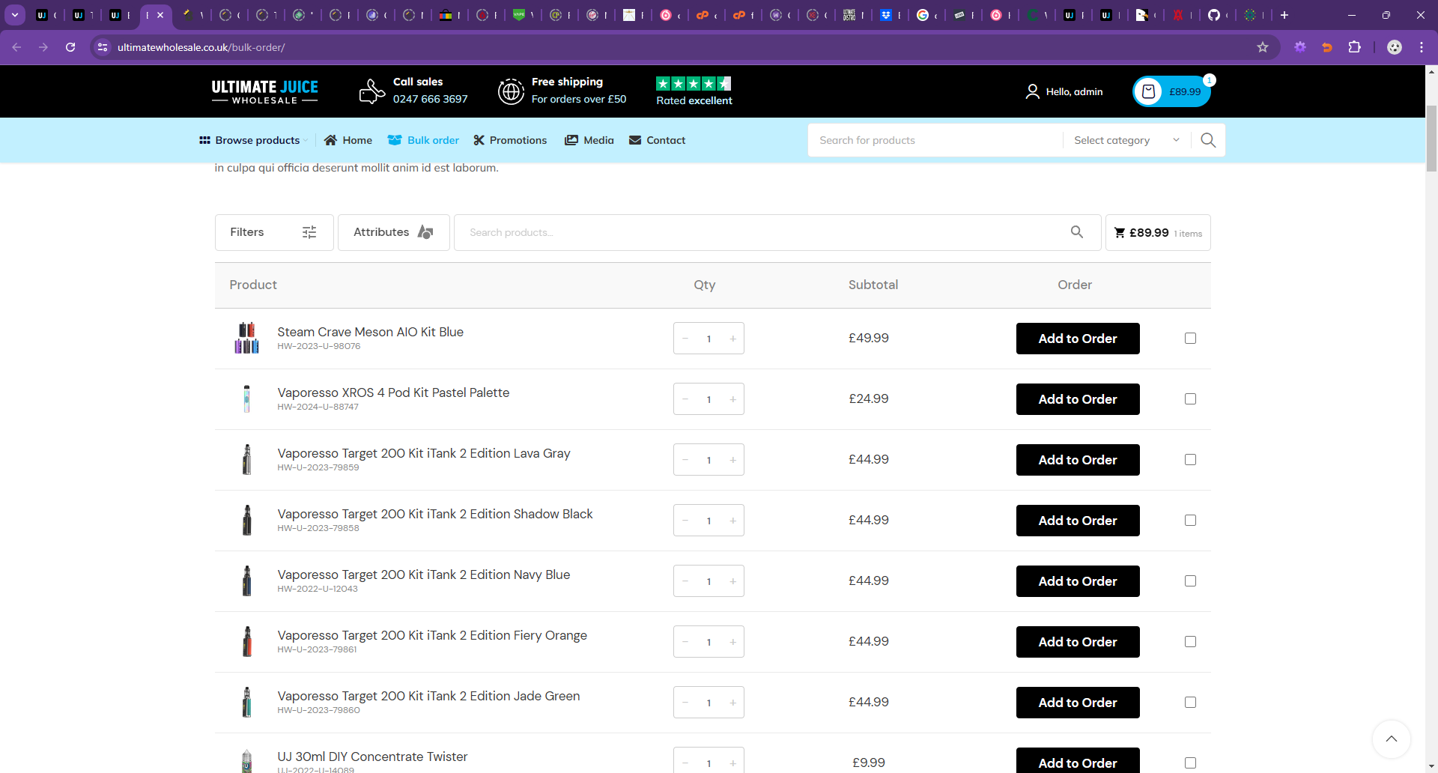Bookmark this page with the star icon
The height and width of the screenshot is (773, 1438).
point(1263,47)
